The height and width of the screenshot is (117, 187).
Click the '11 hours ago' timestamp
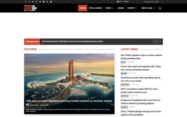[134, 84]
